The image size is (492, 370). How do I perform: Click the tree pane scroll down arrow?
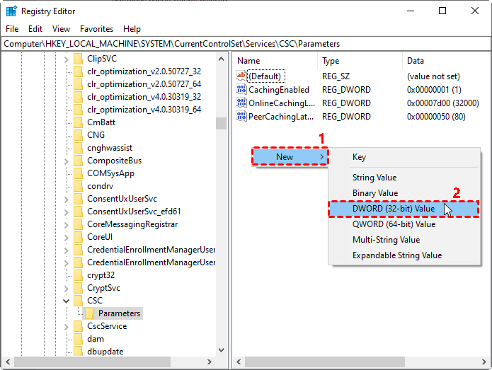click(x=222, y=350)
